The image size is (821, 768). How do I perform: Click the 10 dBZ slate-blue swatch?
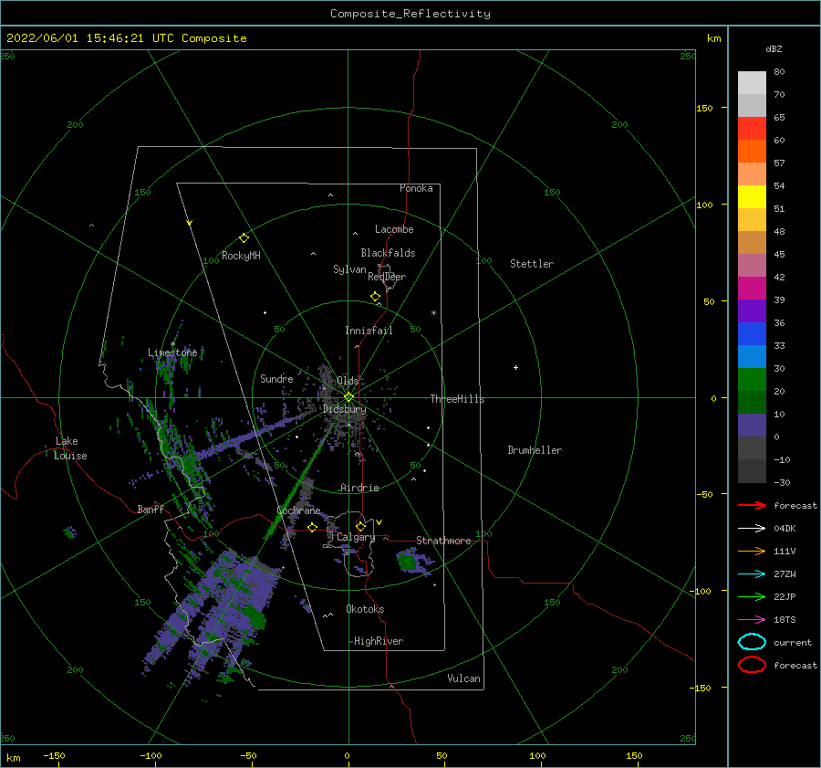click(x=752, y=426)
